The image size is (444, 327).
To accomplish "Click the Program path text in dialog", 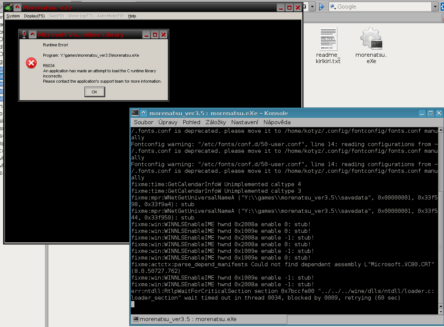I will [91, 55].
